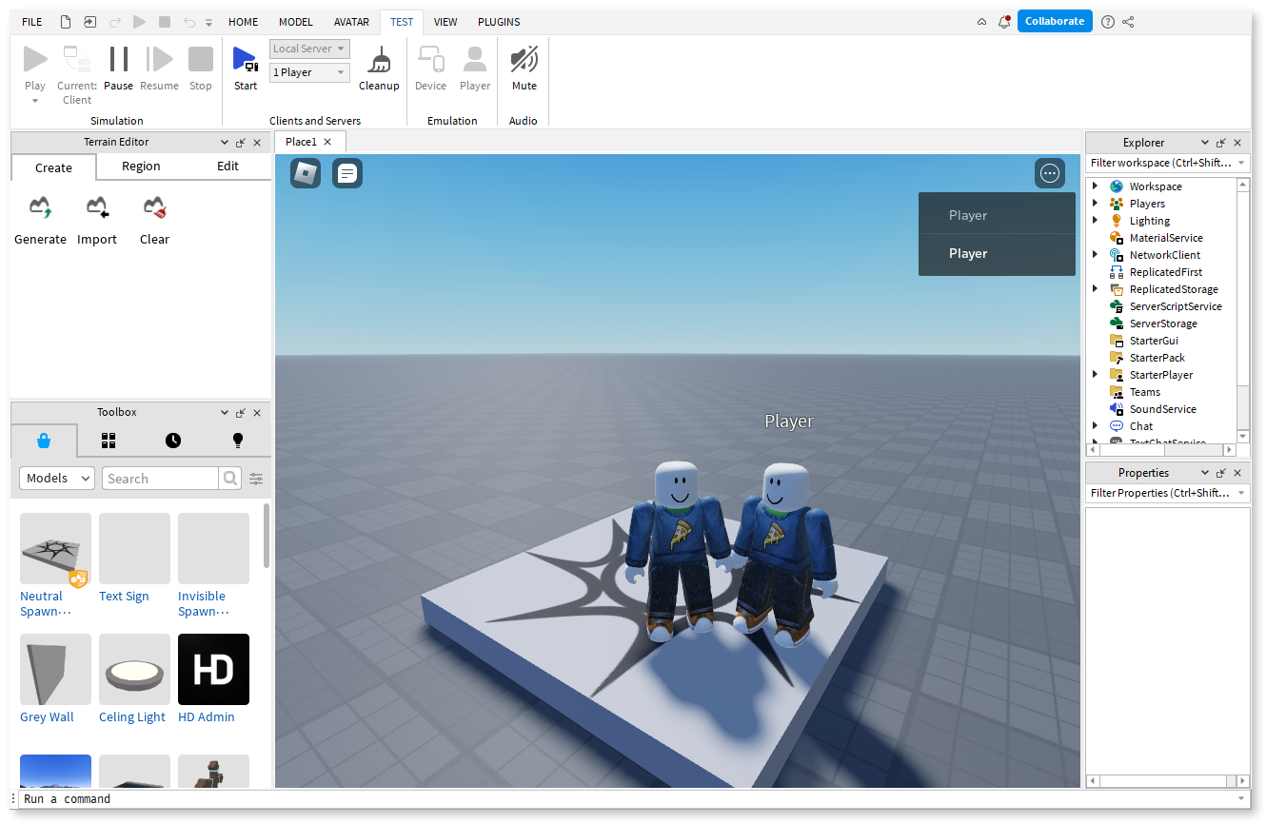This screenshot has width=1266, height=824.
Task: Click the Play simulation icon
Action: 35,59
